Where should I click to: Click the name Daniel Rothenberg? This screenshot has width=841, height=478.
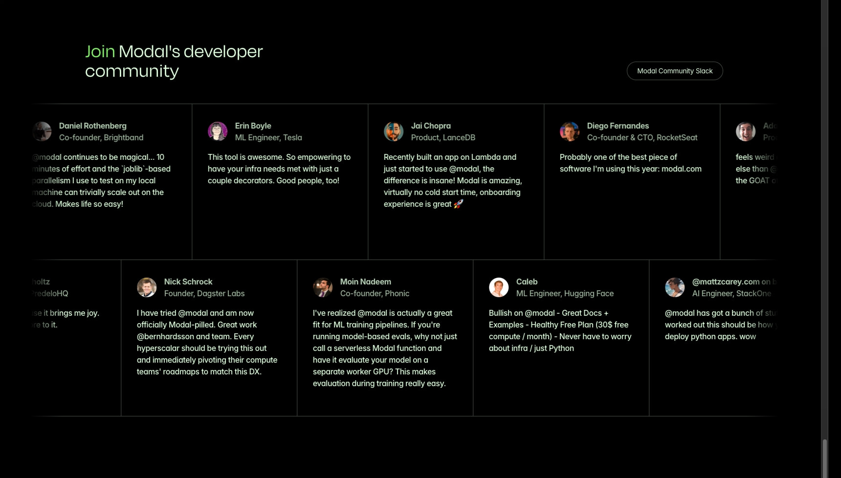(x=93, y=126)
